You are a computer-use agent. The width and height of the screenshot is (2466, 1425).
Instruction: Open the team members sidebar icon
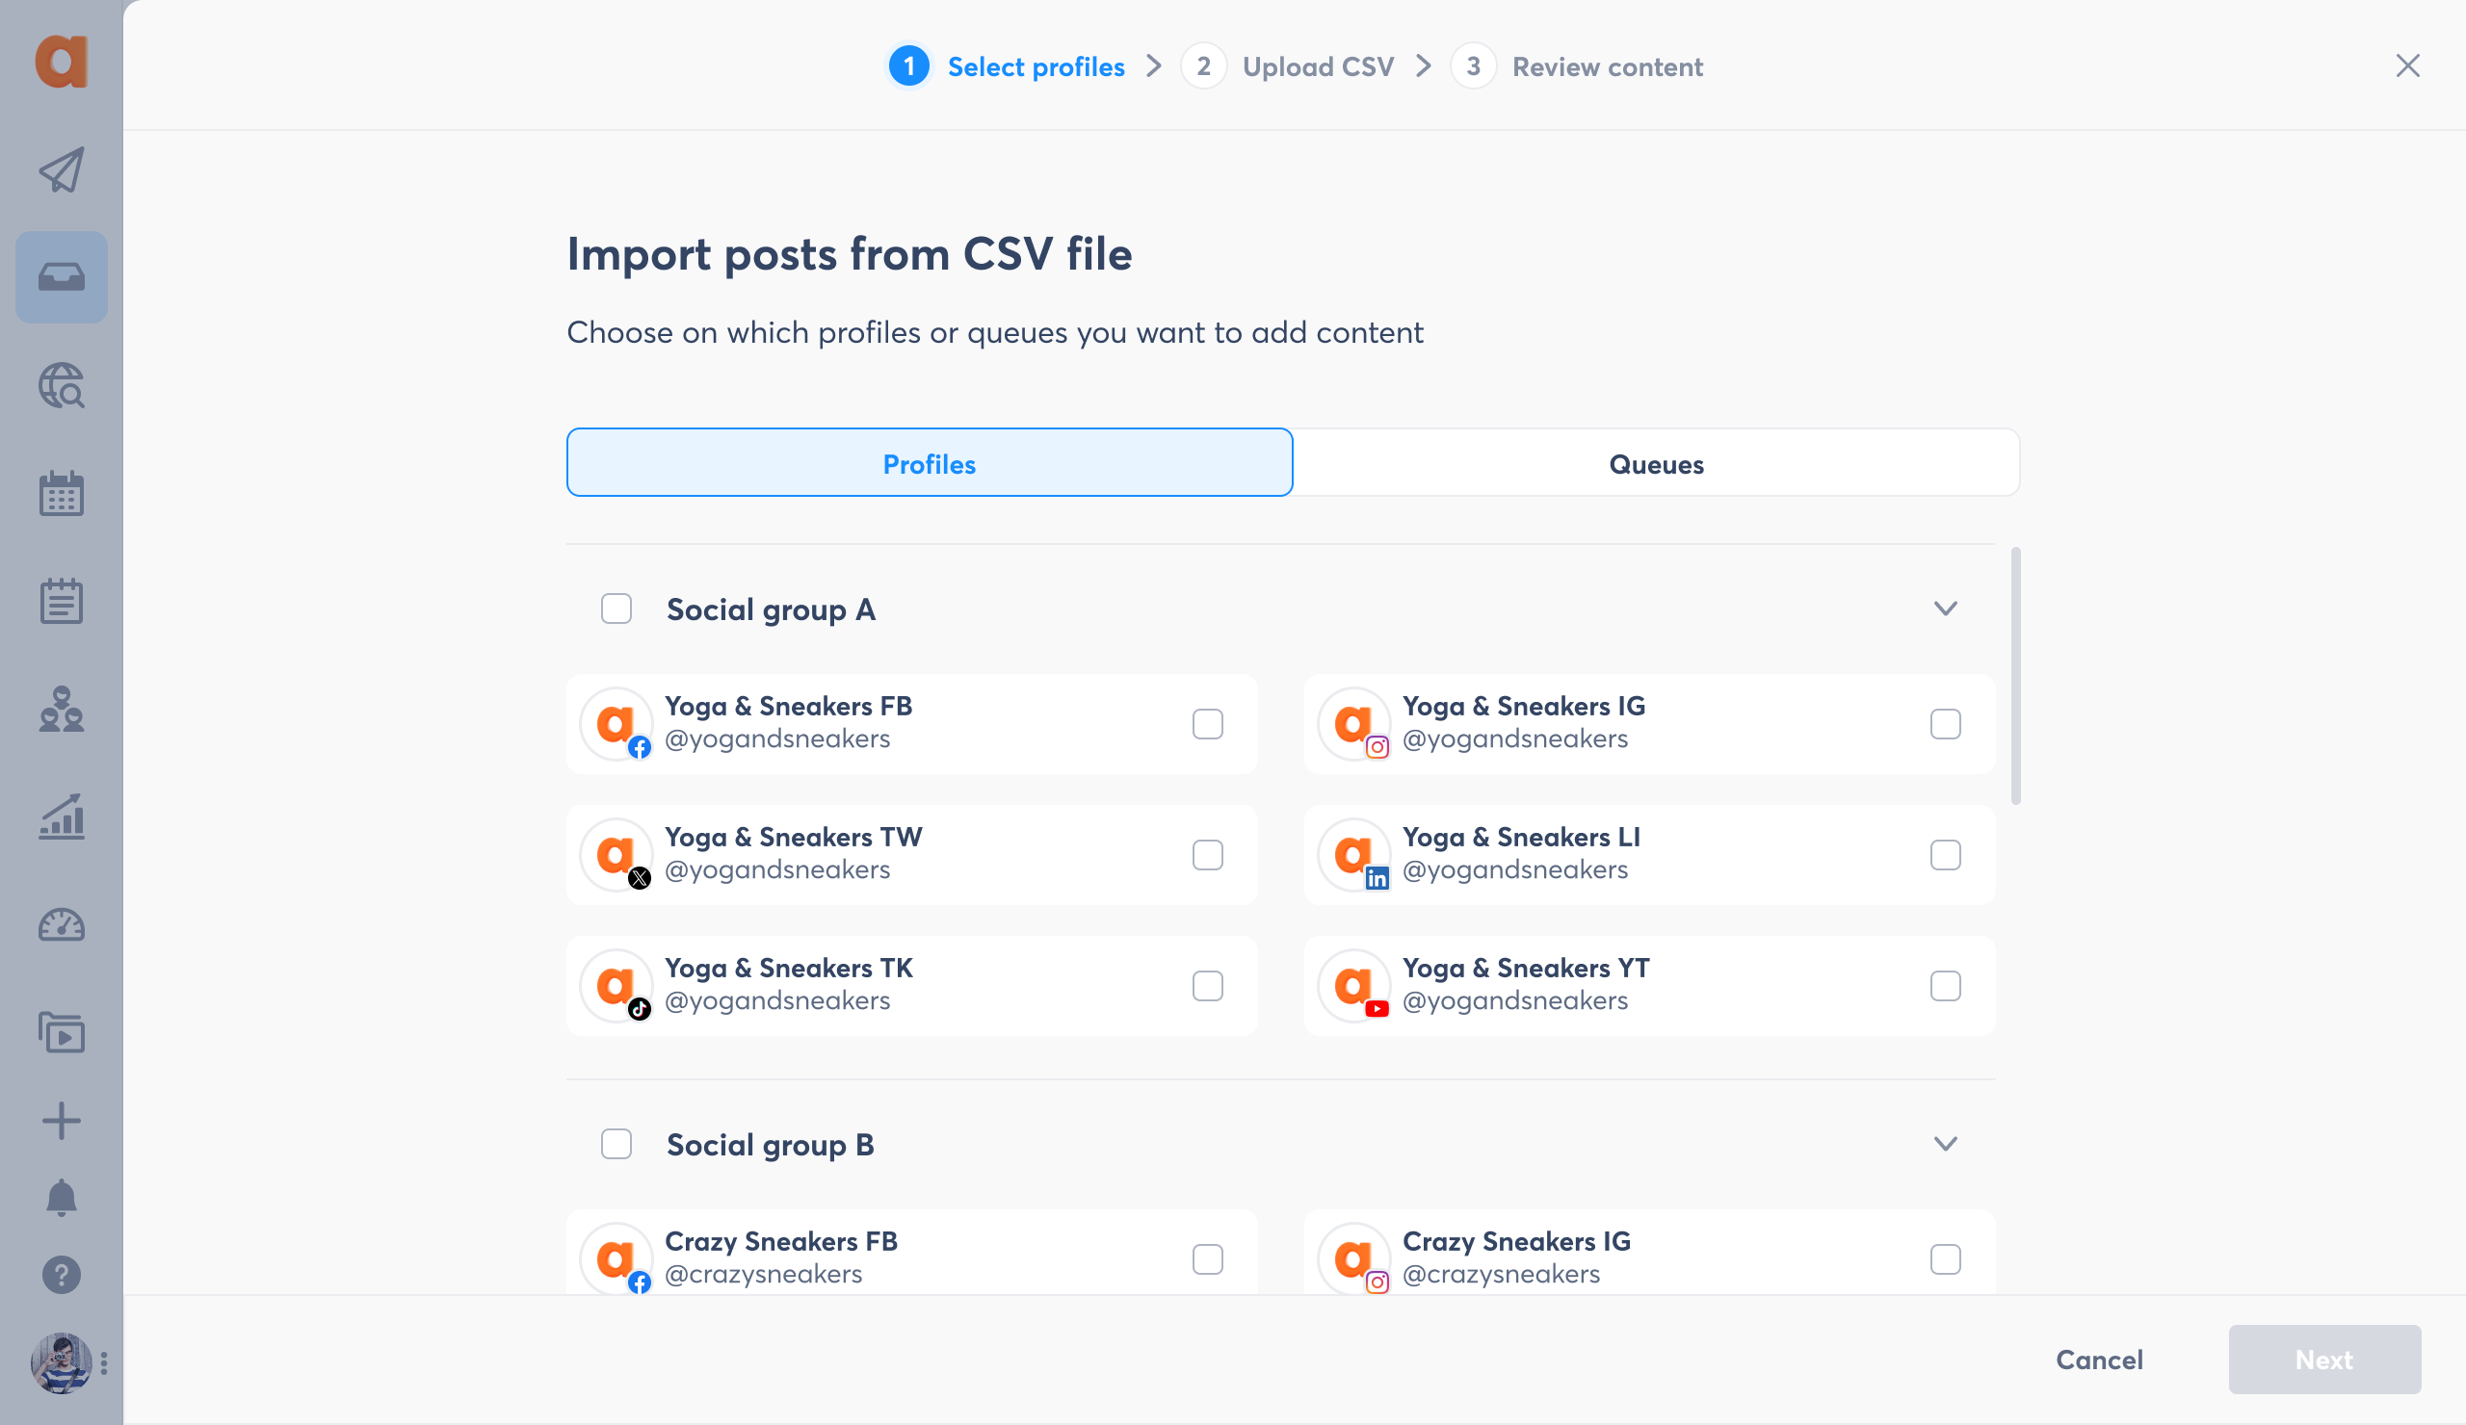[61, 709]
